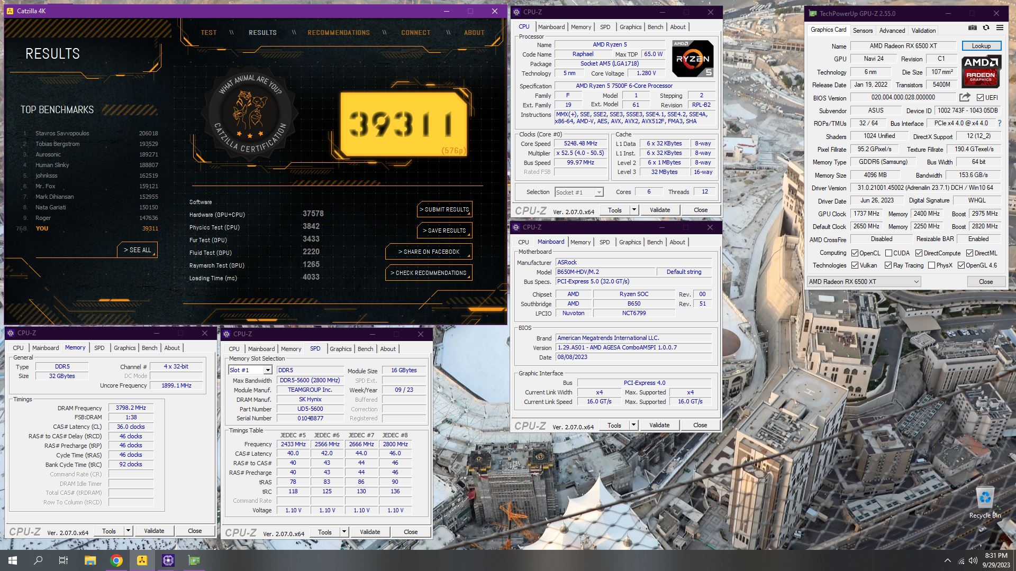Toggle the CUDA checkbox in GPU-Z
1016x571 pixels.
coord(888,253)
